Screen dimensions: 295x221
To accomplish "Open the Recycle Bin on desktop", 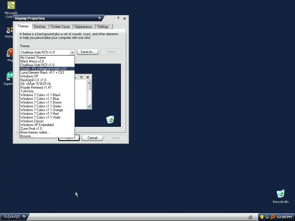I will pyautogui.click(x=281, y=197).
